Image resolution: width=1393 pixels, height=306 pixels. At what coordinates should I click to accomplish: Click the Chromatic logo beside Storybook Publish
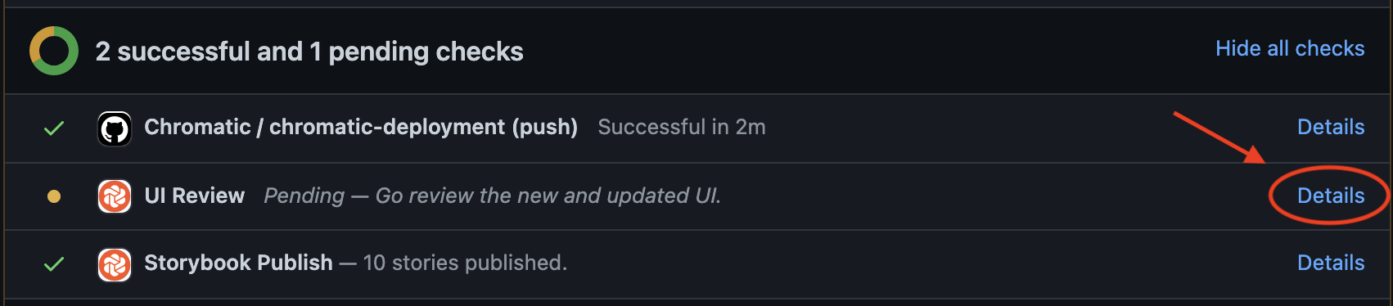point(115,264)
